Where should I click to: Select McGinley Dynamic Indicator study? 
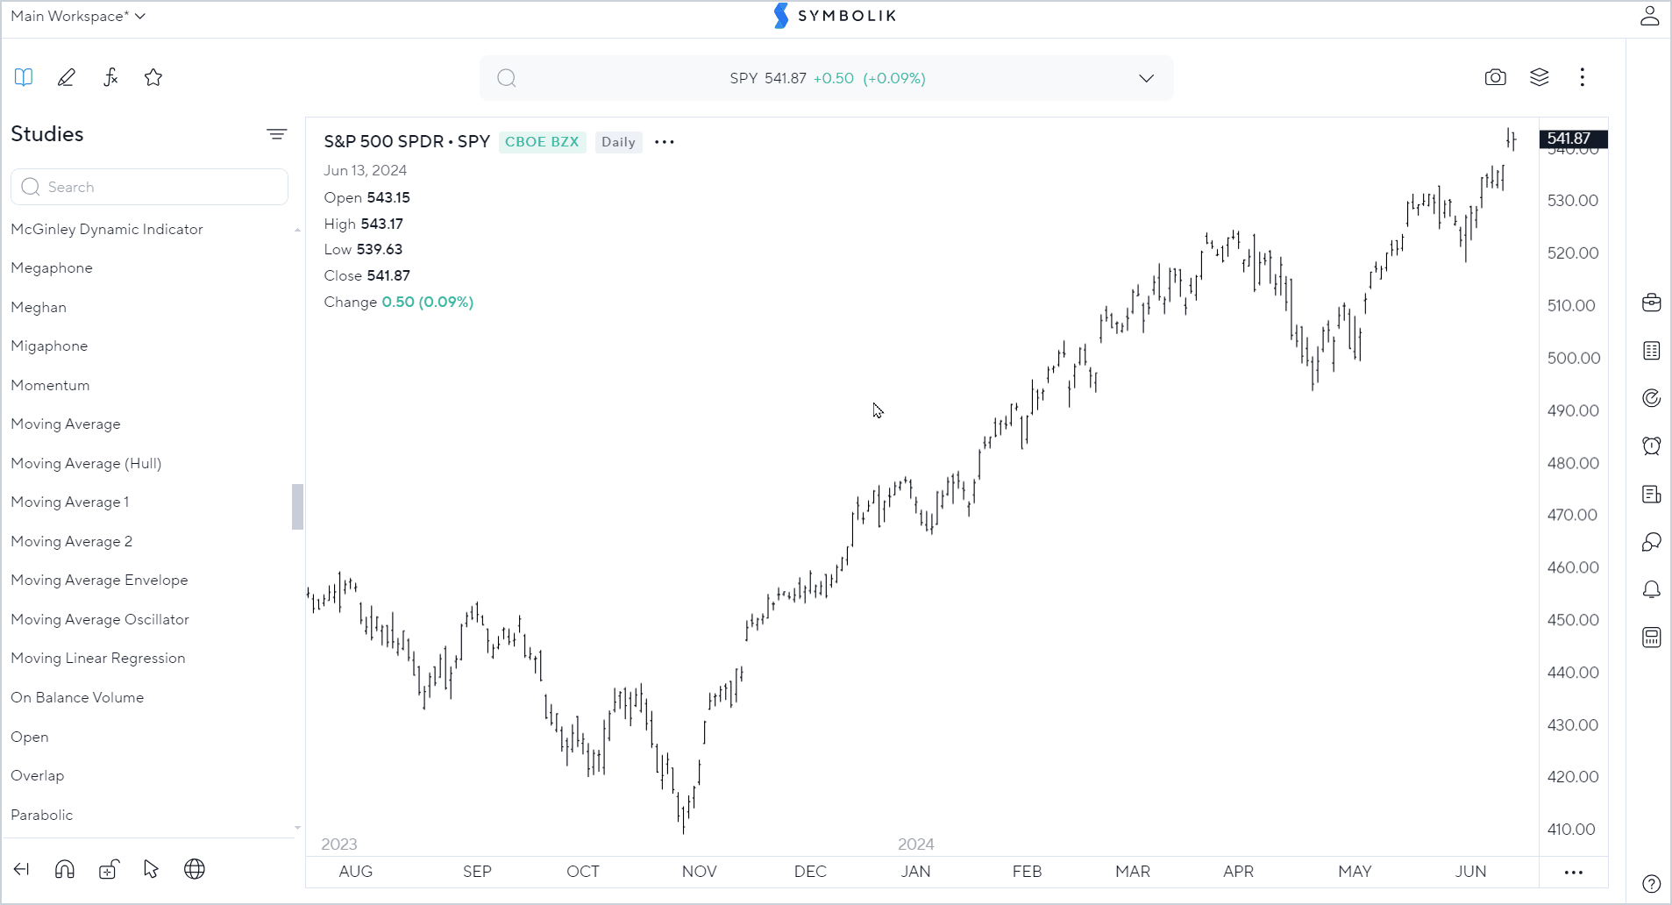107,229
